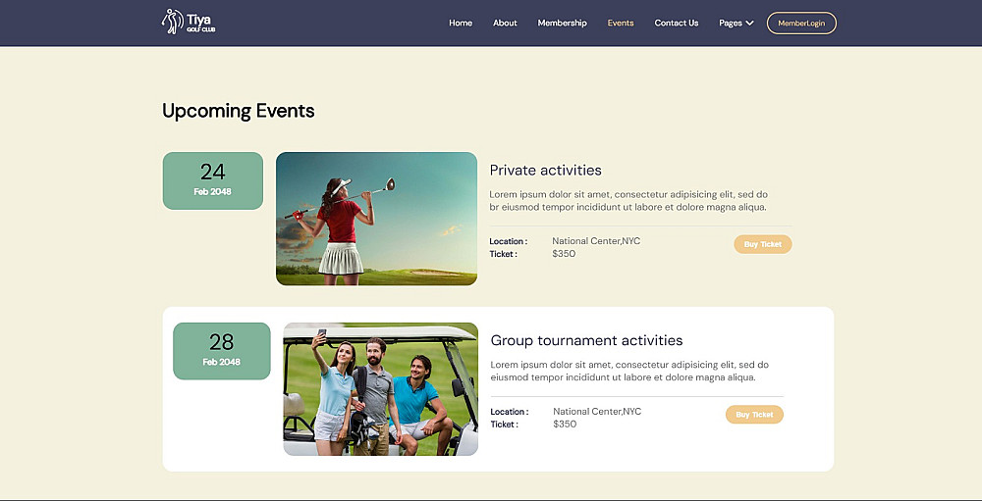Screen dimensions: 982x501
Task: Go to the About page
Action: [505, 24]
